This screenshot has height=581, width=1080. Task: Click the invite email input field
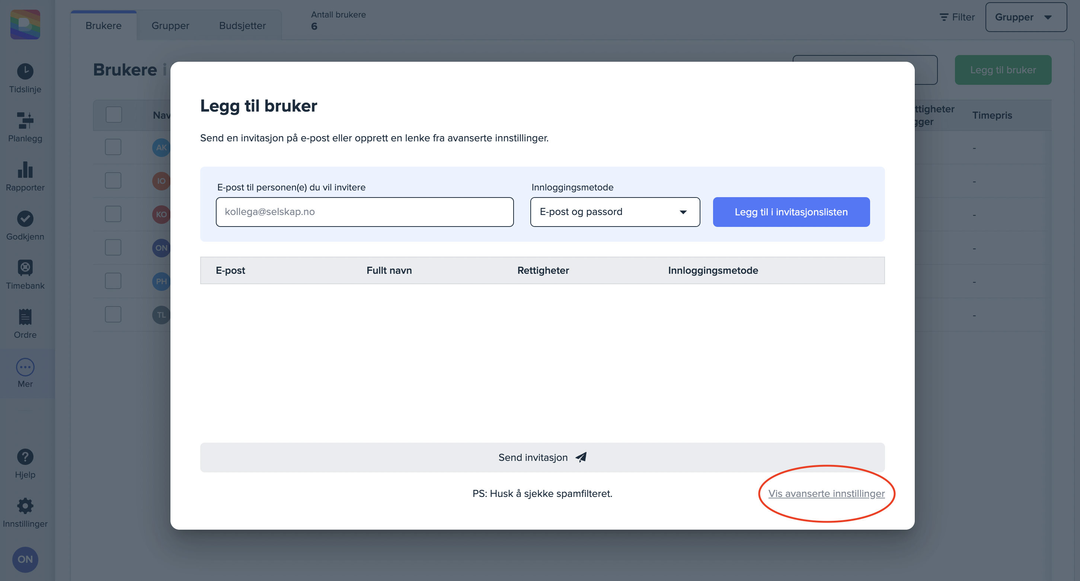point(364,212)
